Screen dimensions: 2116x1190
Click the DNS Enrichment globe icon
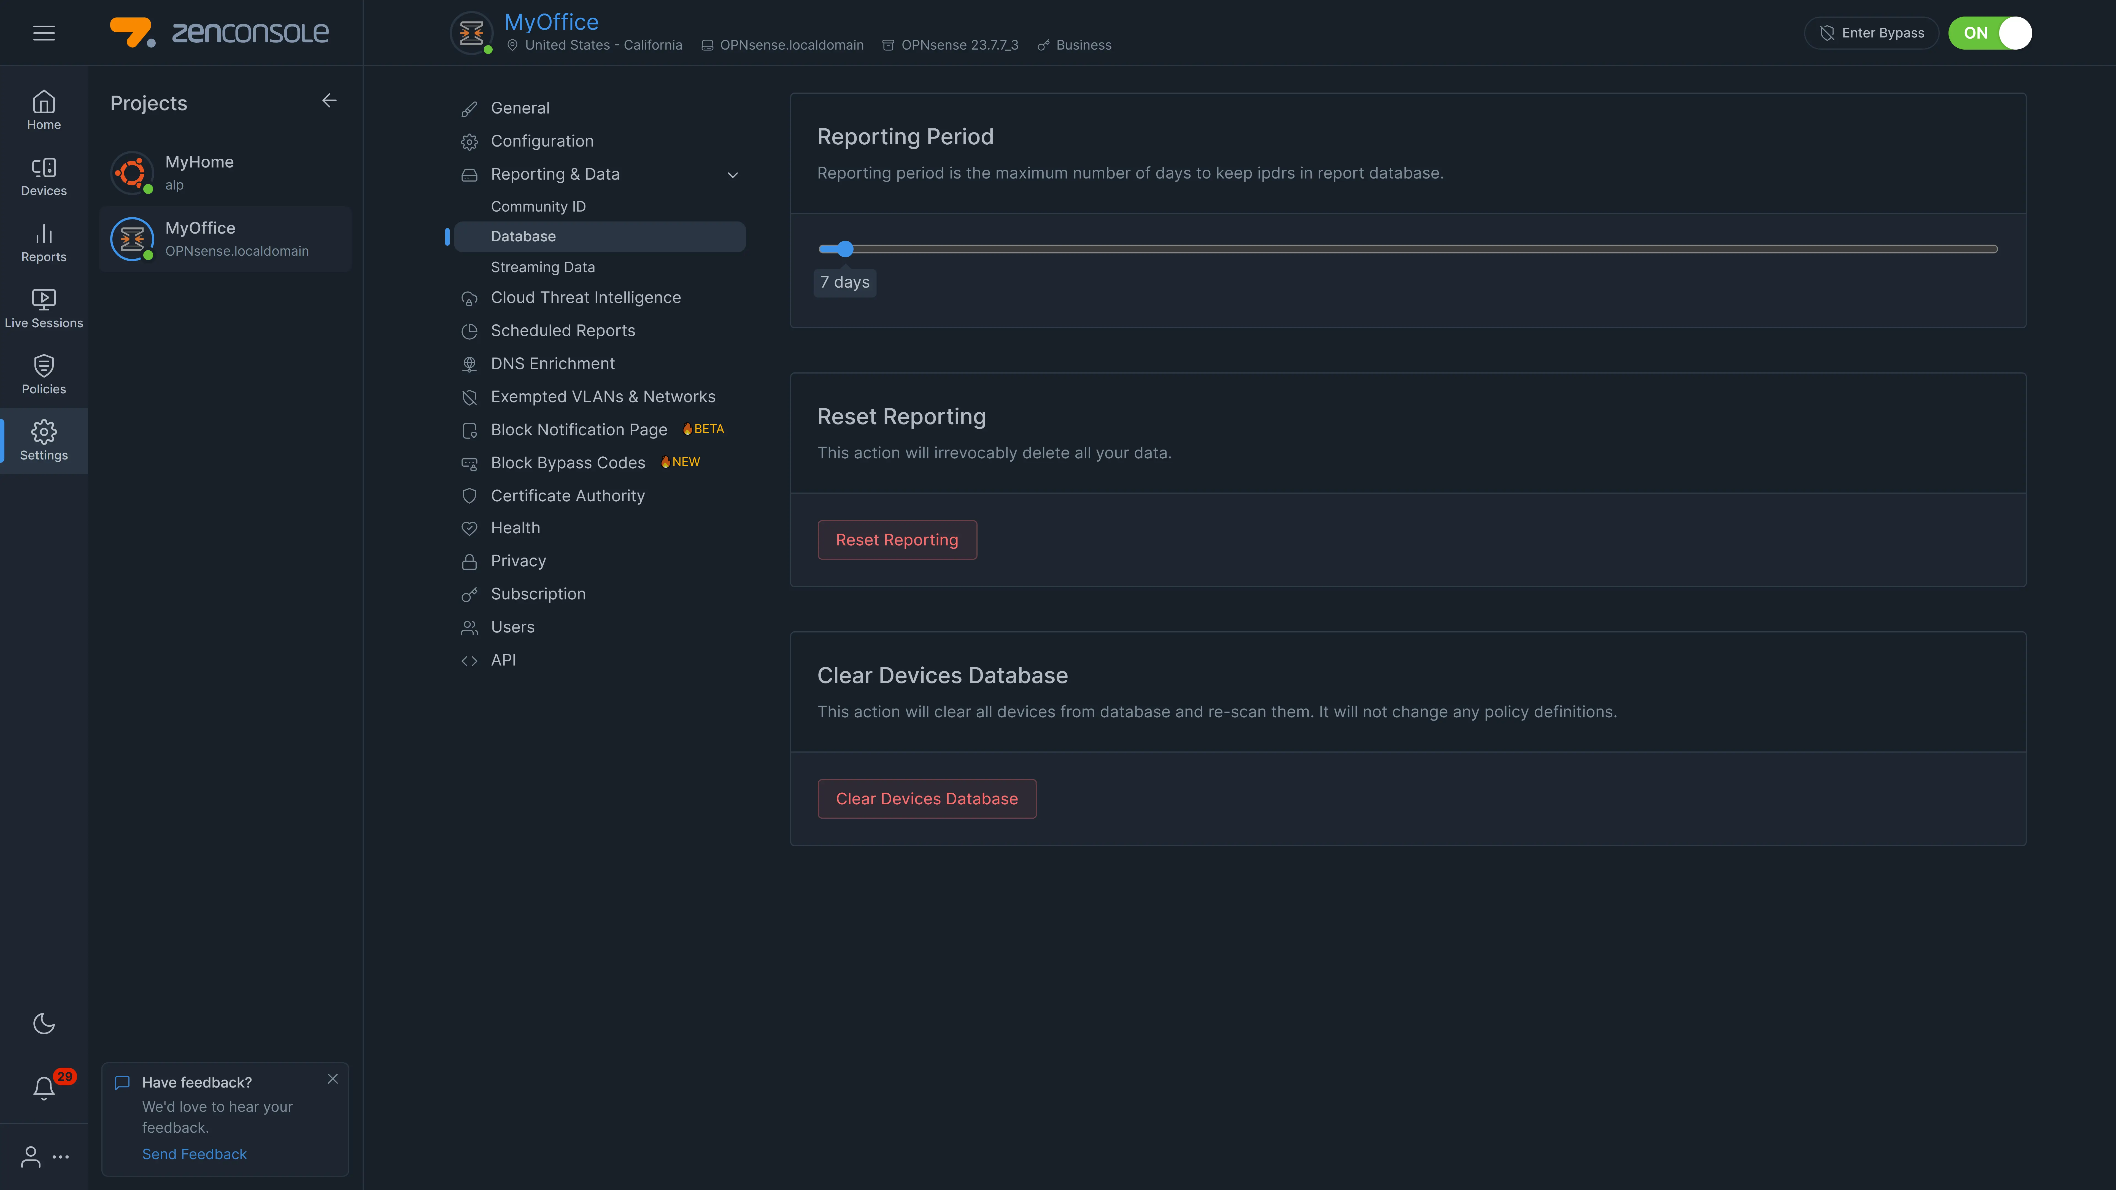pos(469,365)
